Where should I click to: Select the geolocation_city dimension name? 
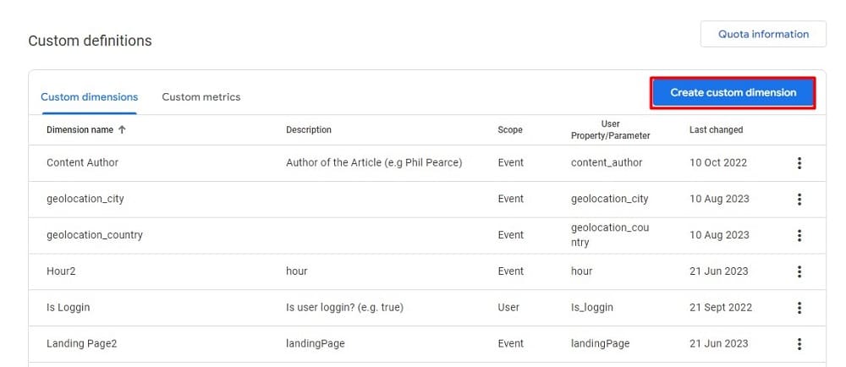[85, 199]
